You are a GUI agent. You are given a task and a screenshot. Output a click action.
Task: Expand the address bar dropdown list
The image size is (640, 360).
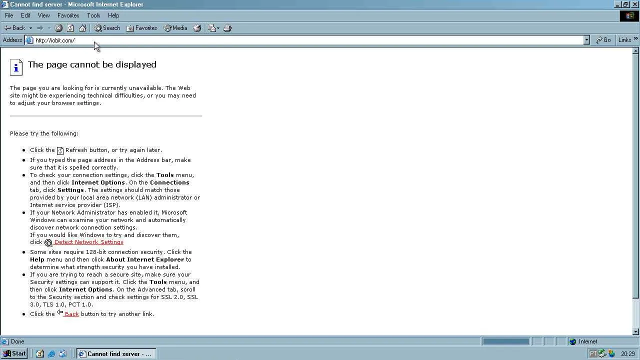tap(586, 40)
